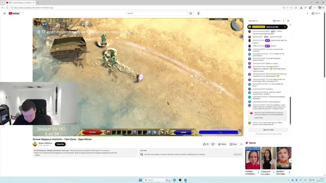Show hidden system tray icons
The image size is (326, 183).
tap(289, 180)
